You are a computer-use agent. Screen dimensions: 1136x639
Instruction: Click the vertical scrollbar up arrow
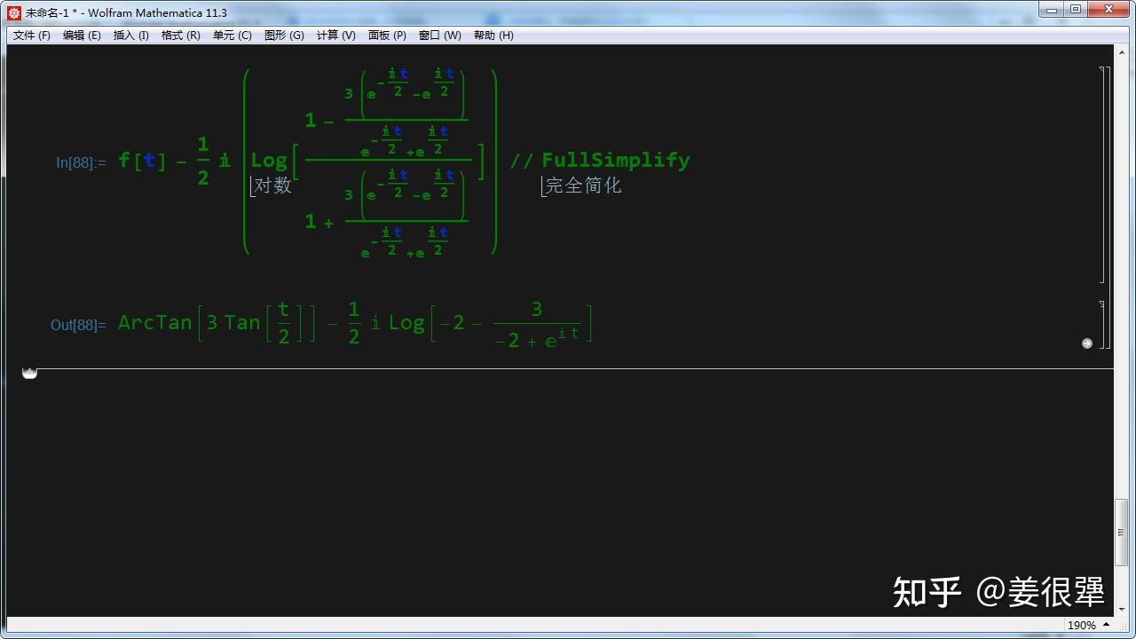tap(1122, 52)
